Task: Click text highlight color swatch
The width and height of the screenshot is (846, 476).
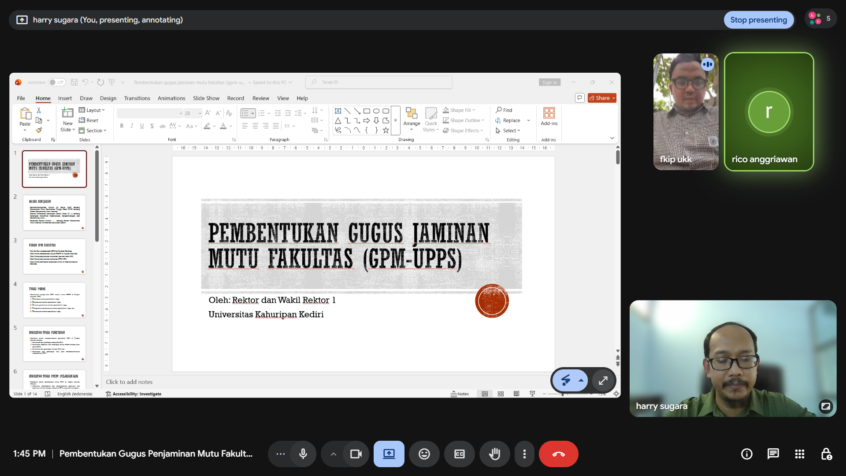Action: 207,126
